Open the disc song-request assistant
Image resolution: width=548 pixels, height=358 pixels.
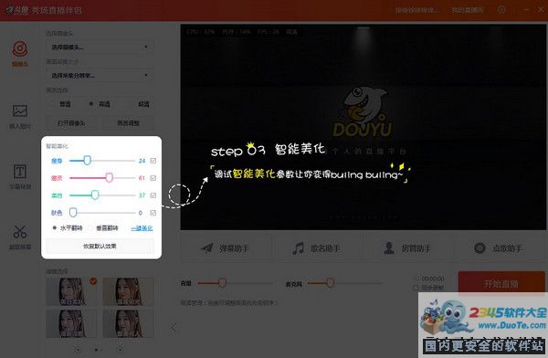pos(499,248)
